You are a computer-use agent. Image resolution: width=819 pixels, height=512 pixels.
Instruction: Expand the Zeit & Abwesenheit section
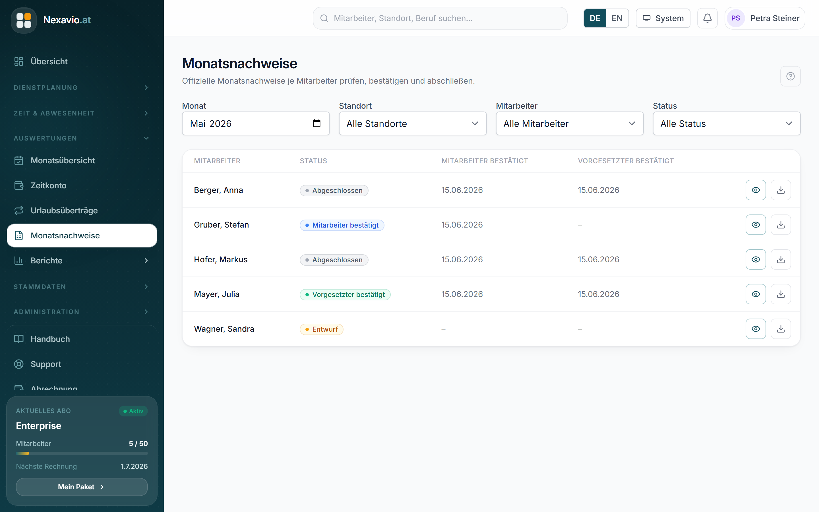click(82, 113)
